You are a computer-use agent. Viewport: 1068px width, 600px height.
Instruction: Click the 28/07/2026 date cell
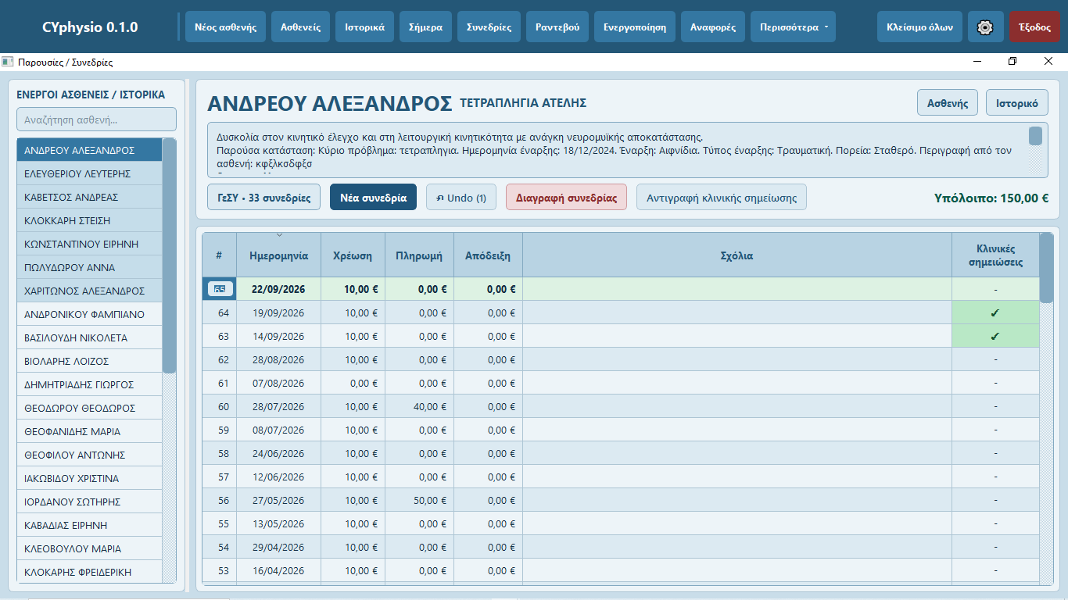pos(278,407)
